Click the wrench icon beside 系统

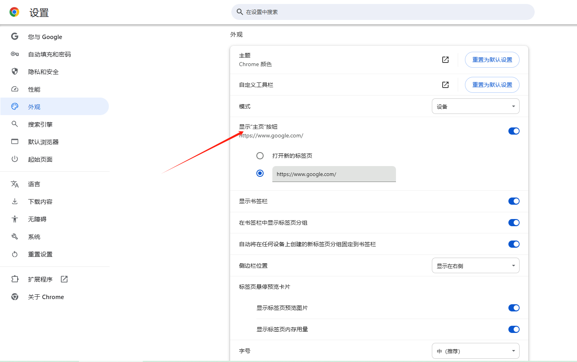point(15,237)
